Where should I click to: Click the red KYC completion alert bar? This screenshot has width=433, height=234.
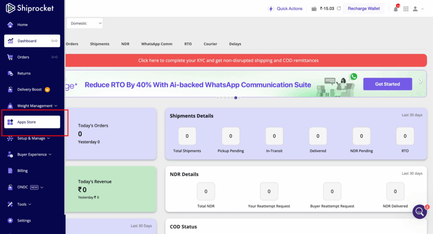pyautogui.click(x=246, y=60)
